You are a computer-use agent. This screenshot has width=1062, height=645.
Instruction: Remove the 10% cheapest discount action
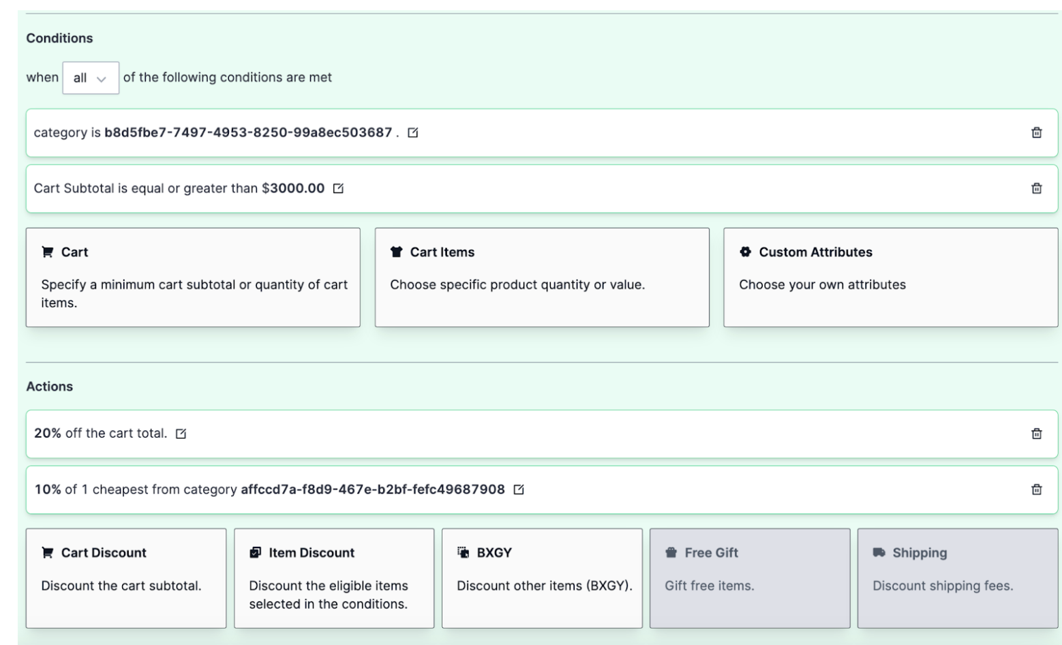tap(1037, 490)
